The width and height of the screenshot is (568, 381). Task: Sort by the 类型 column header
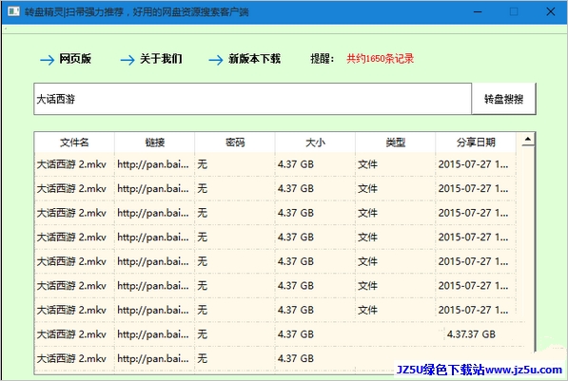(395, 143)
